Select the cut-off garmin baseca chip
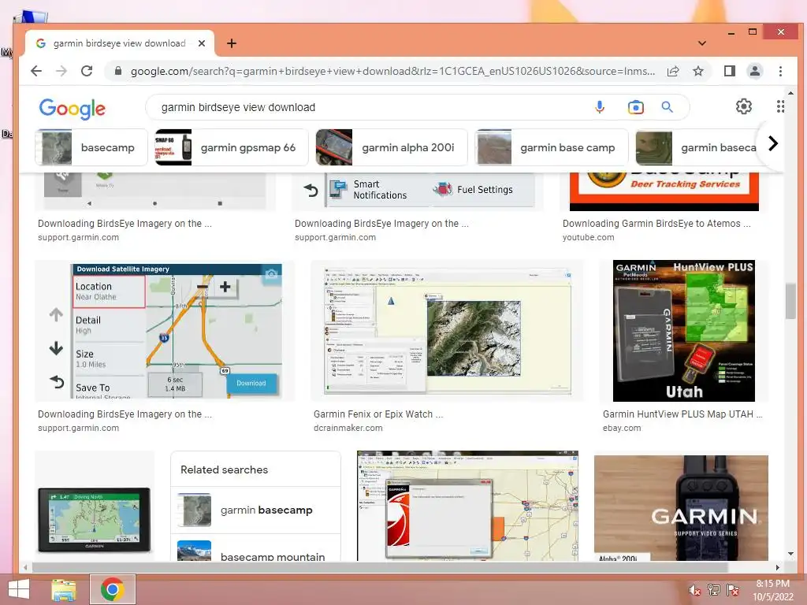Viewport: 807px width, 605px height. click(697, 147)
